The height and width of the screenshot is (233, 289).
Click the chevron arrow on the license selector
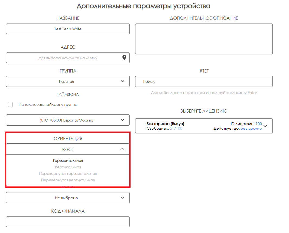265,126
